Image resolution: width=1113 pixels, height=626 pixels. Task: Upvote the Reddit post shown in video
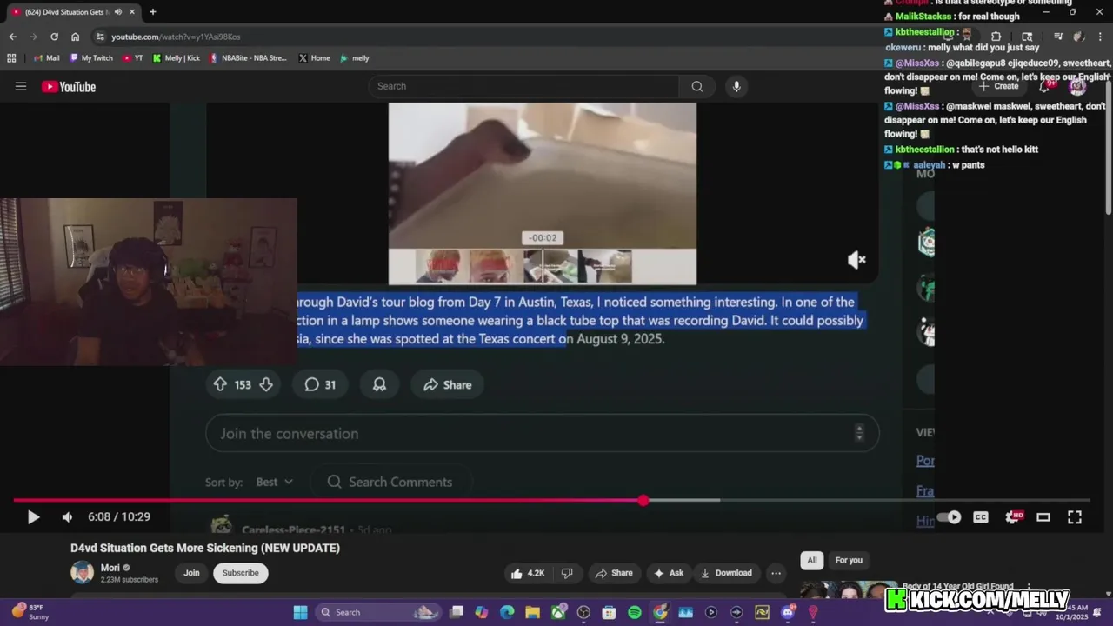click(x=220, y=384)
